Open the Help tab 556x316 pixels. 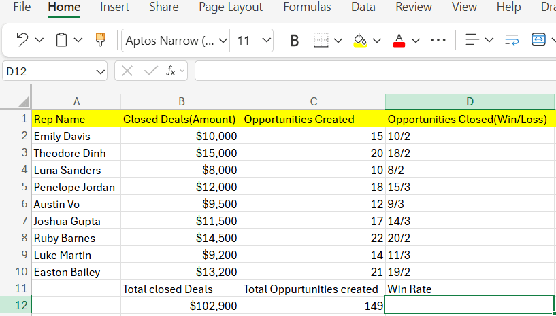(508, 7)
